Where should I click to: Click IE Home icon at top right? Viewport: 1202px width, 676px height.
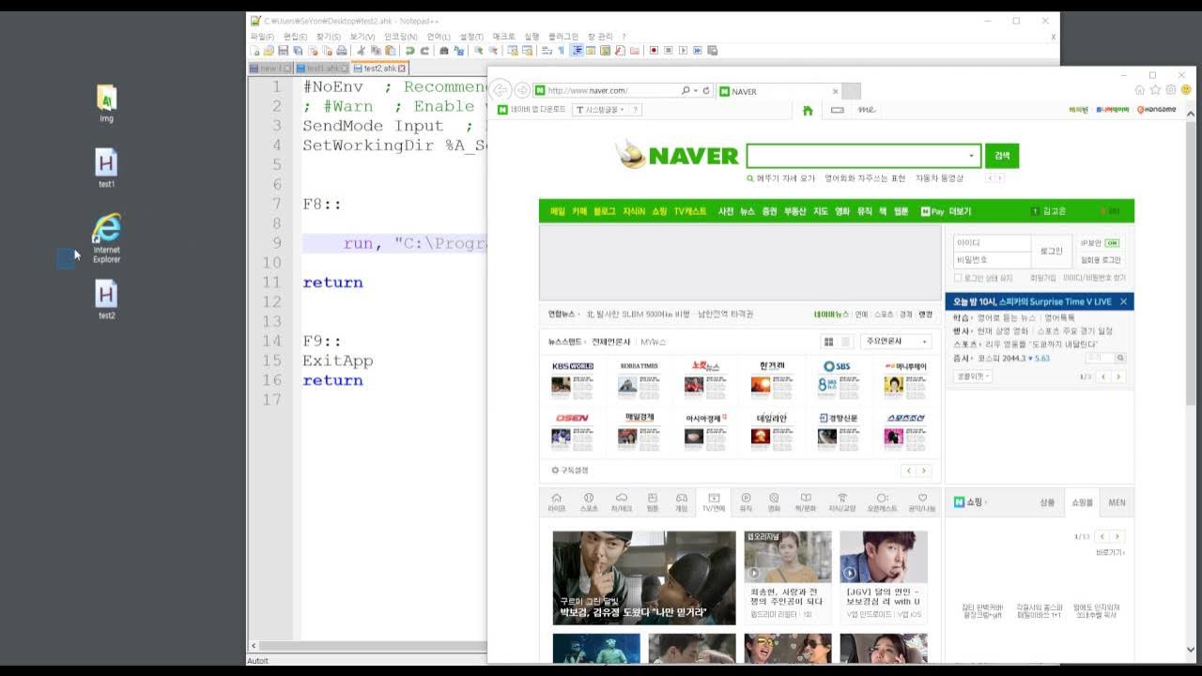pyautogui.click(x=1140, y=90)
